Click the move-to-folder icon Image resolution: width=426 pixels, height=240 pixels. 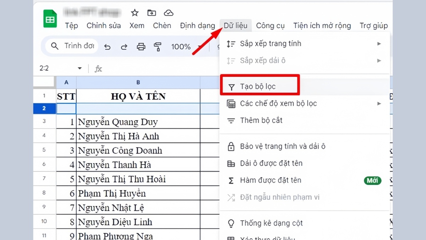pos(152,13)
